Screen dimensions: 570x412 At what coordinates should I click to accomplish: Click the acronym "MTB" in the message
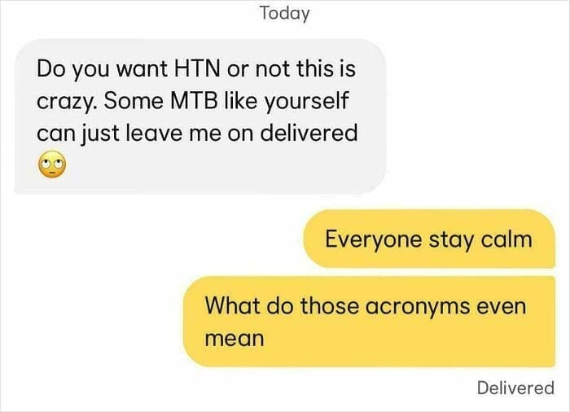[193, 101]
